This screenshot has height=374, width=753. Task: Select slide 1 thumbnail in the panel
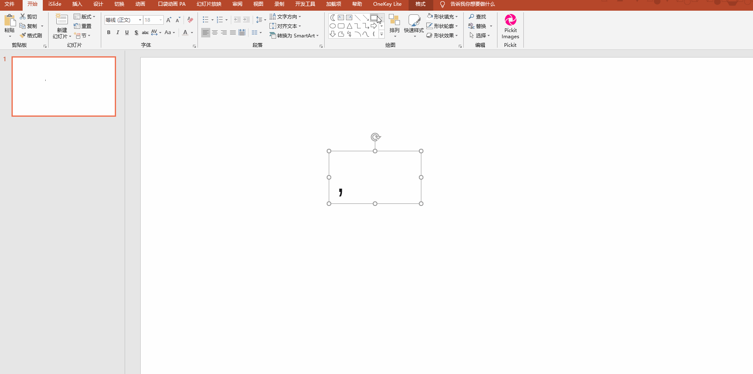coord(64,86)
